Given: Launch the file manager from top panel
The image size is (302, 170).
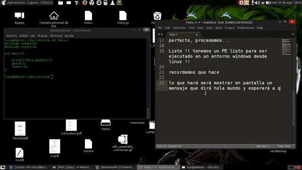Looking at the screenshot, I should click(60, 3).
